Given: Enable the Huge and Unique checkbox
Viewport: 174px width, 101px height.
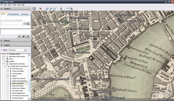Looking at the screenshot, I should [x=8, y=86].
